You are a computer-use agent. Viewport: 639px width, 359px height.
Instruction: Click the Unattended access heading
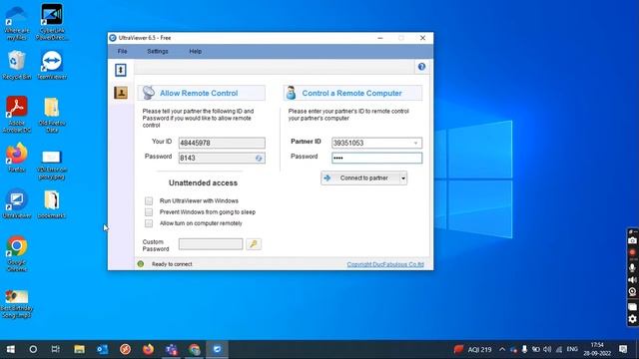[203, 183]
